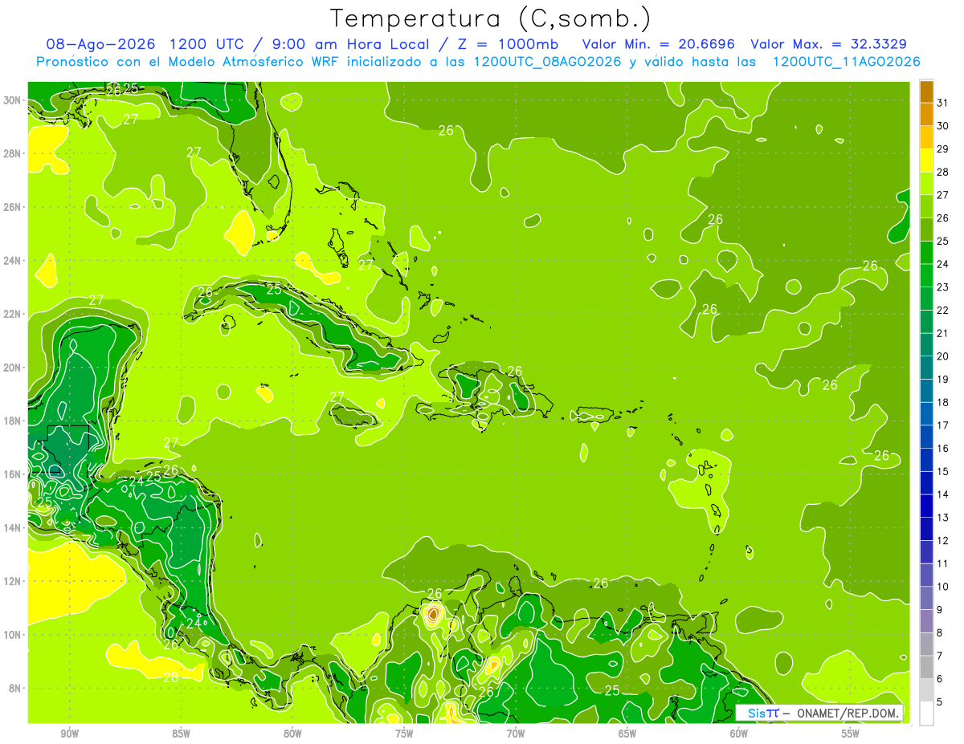Click the 26N latitude axis label
The height and width of the screenshot is (744, 964).
pos(12,207)
